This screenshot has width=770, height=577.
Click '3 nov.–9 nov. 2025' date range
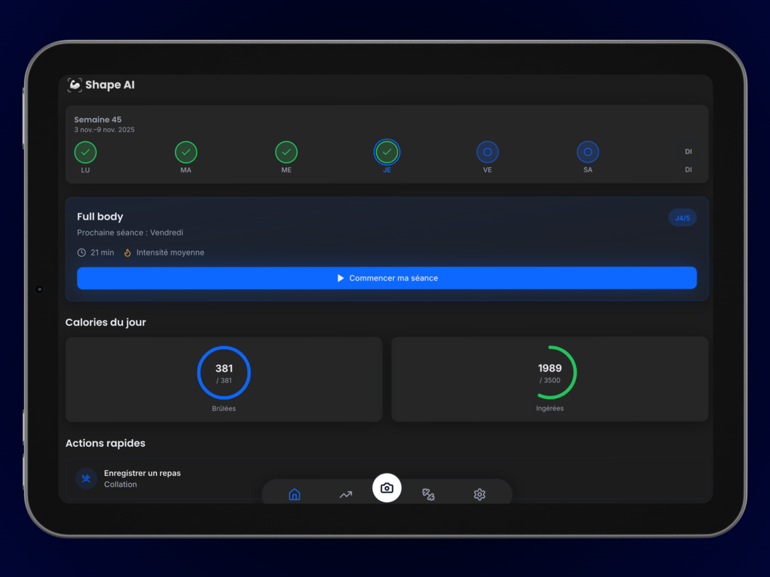pyautogui.click(x=104, y=130)
